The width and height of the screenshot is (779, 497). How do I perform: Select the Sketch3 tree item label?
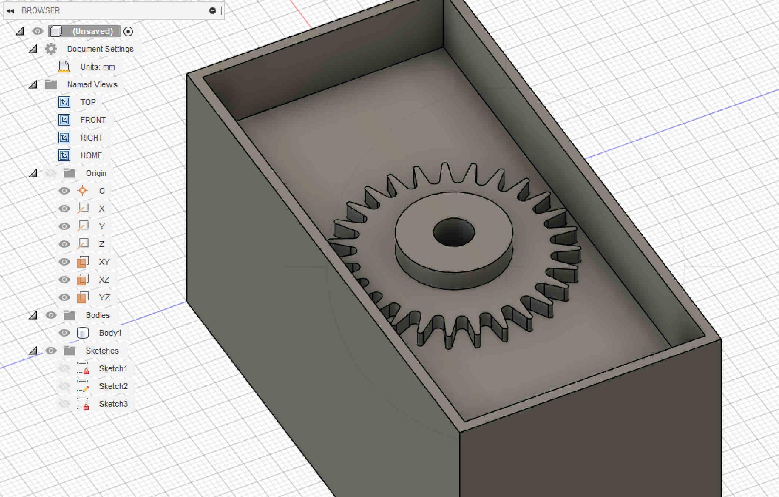pyautogui.click(x=113, y=404)
